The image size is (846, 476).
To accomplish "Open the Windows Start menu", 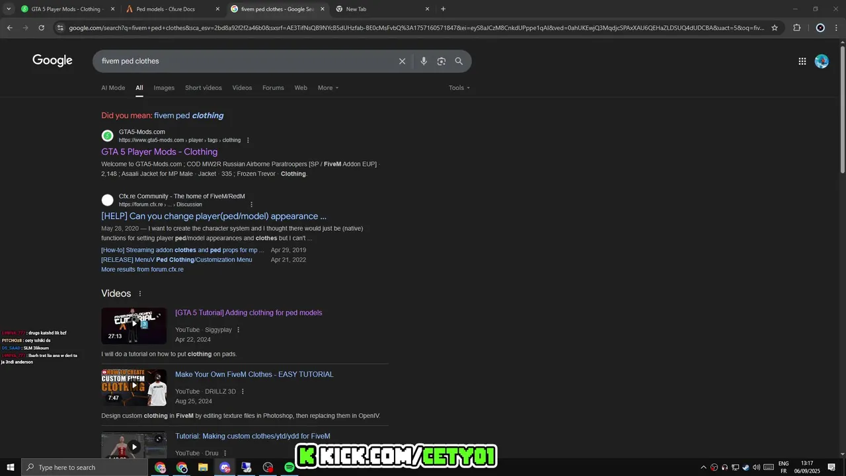I will tap(10, 467).
